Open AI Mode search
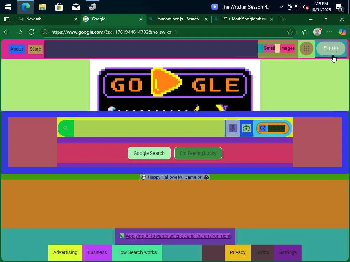 (272, 128)
